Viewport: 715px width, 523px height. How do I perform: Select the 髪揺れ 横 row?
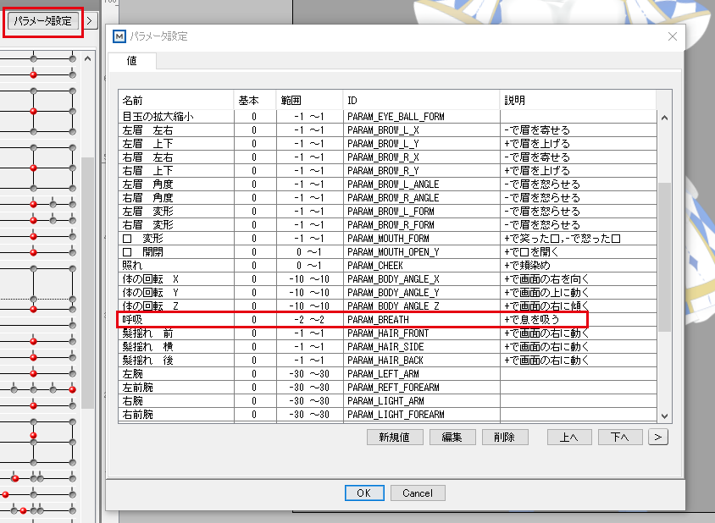coord(388,347)
